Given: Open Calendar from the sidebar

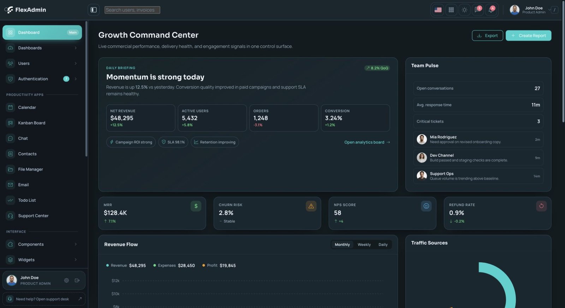Looking at the screenshot, I should [x=42, y=107].
